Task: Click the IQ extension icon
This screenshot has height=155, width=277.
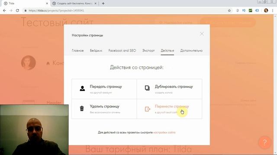Action: 244,10
